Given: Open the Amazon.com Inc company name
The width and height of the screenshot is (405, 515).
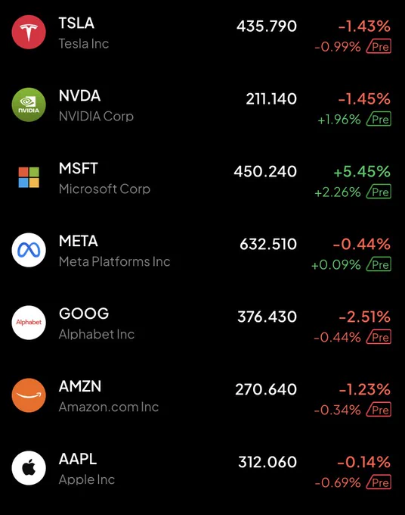Looking at the screenshot, I should point(109,407).
